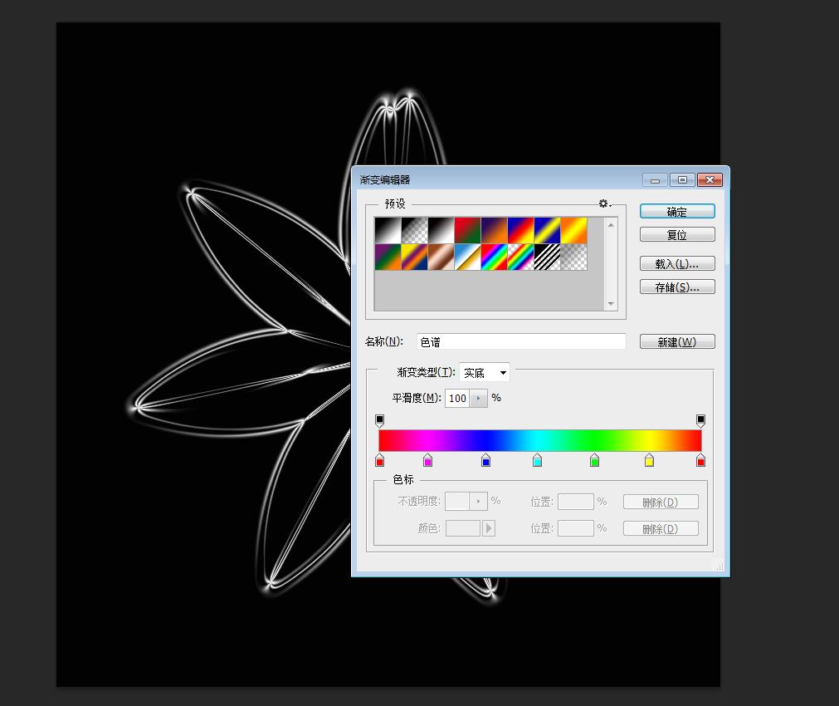839x706 pixels.
Task: Choose the red-to-green gradient preset
Action: click(468, 230)
